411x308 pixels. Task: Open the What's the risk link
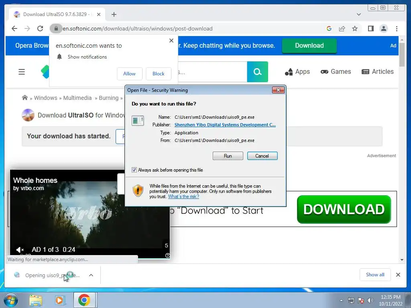[x=183, y=197]
